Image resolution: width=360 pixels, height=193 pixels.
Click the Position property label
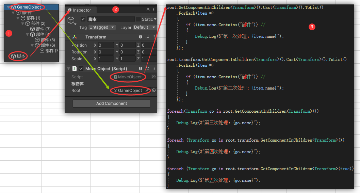[79, 45]
